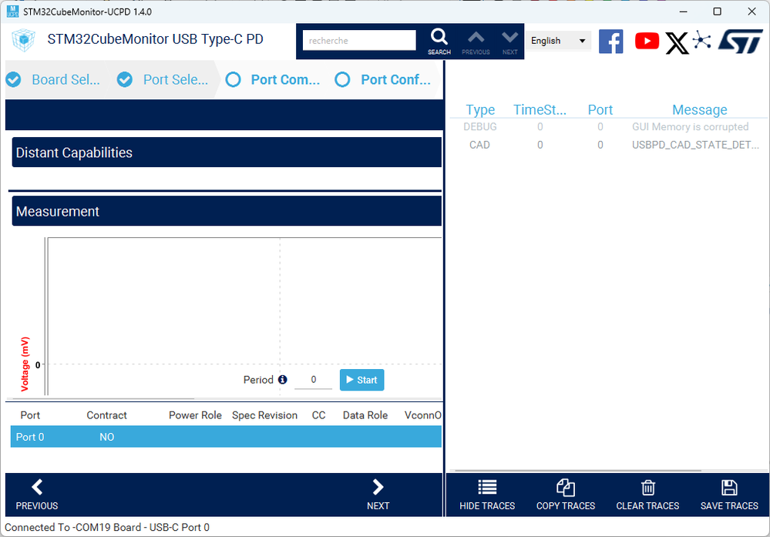Click the Data Role column header
Image resolution: width=770 pixels, height=537 pixels.
[365, 415]
